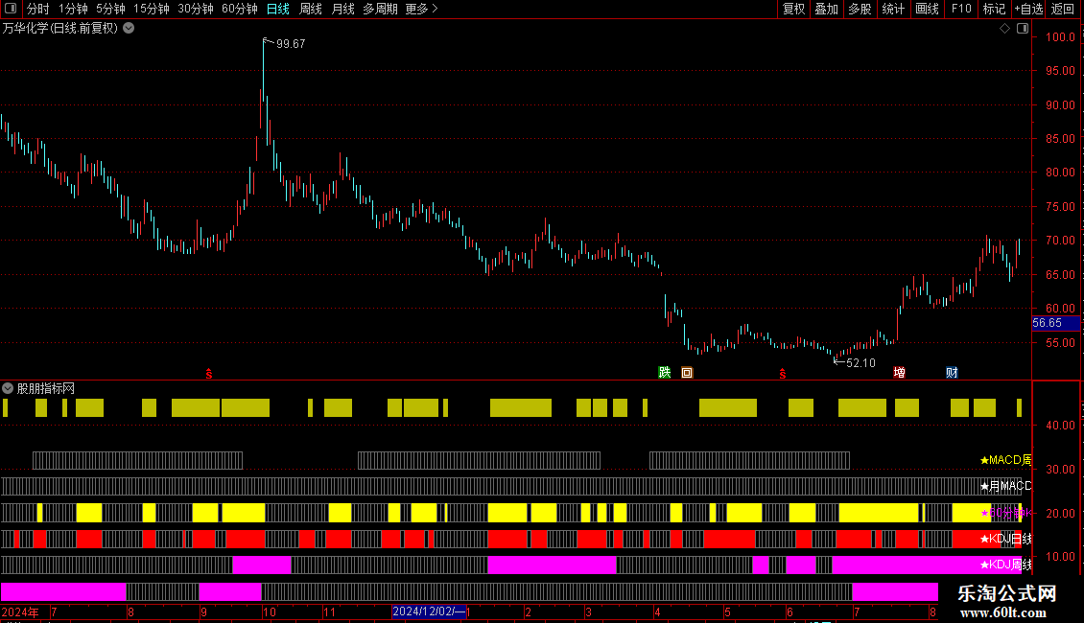This screenshot has width=1084, height=623.
Task: Click the diamond icon above the price axis
Action: pyautogui.click(x=1004, y=29)
